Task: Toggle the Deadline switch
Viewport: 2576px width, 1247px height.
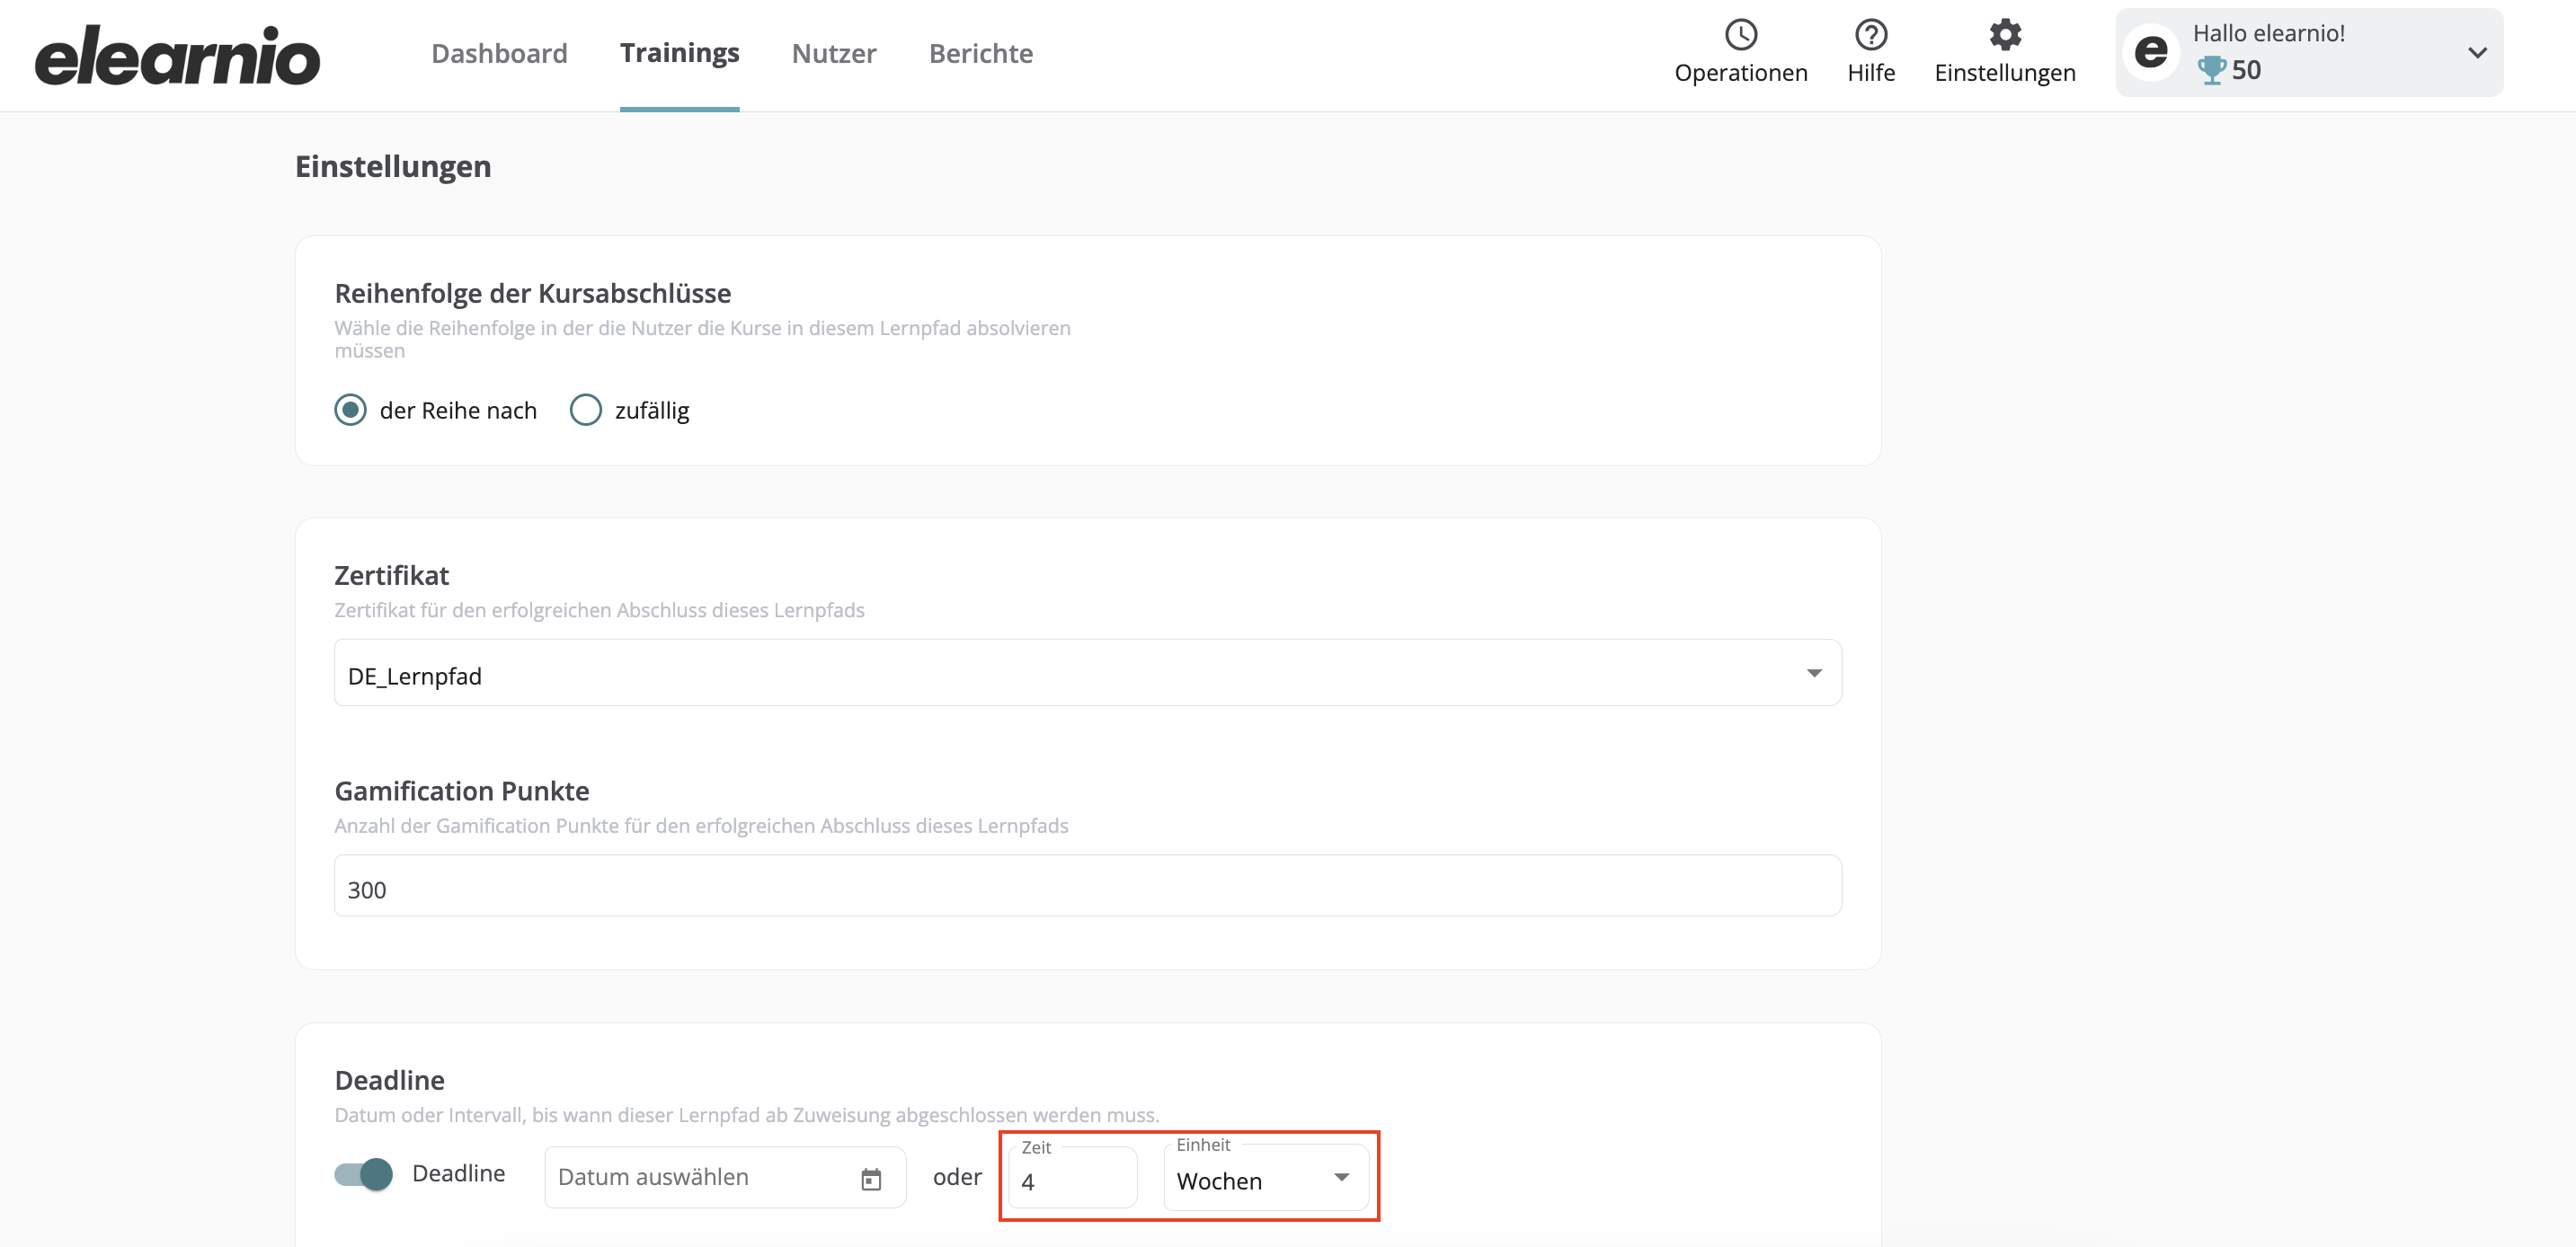Action: (364, 1174)
